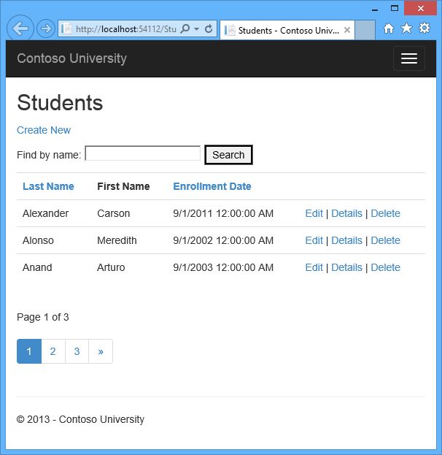The image size is (442, 455).
Task: Maximize the browser window
Action: point(395,8)
